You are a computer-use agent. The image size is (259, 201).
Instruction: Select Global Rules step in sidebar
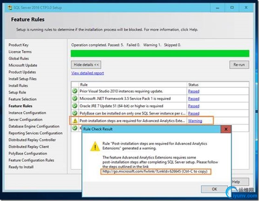click(x=19, y=58)
